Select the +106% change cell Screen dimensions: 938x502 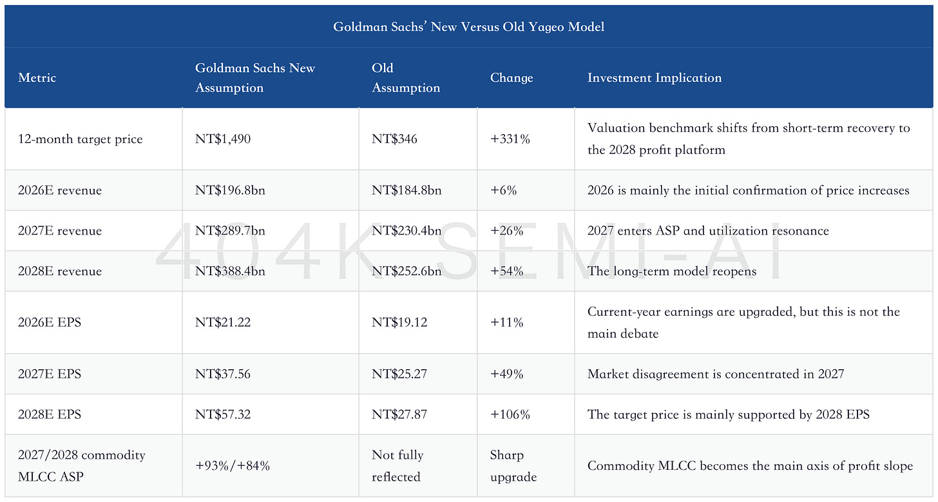(510, 414)
